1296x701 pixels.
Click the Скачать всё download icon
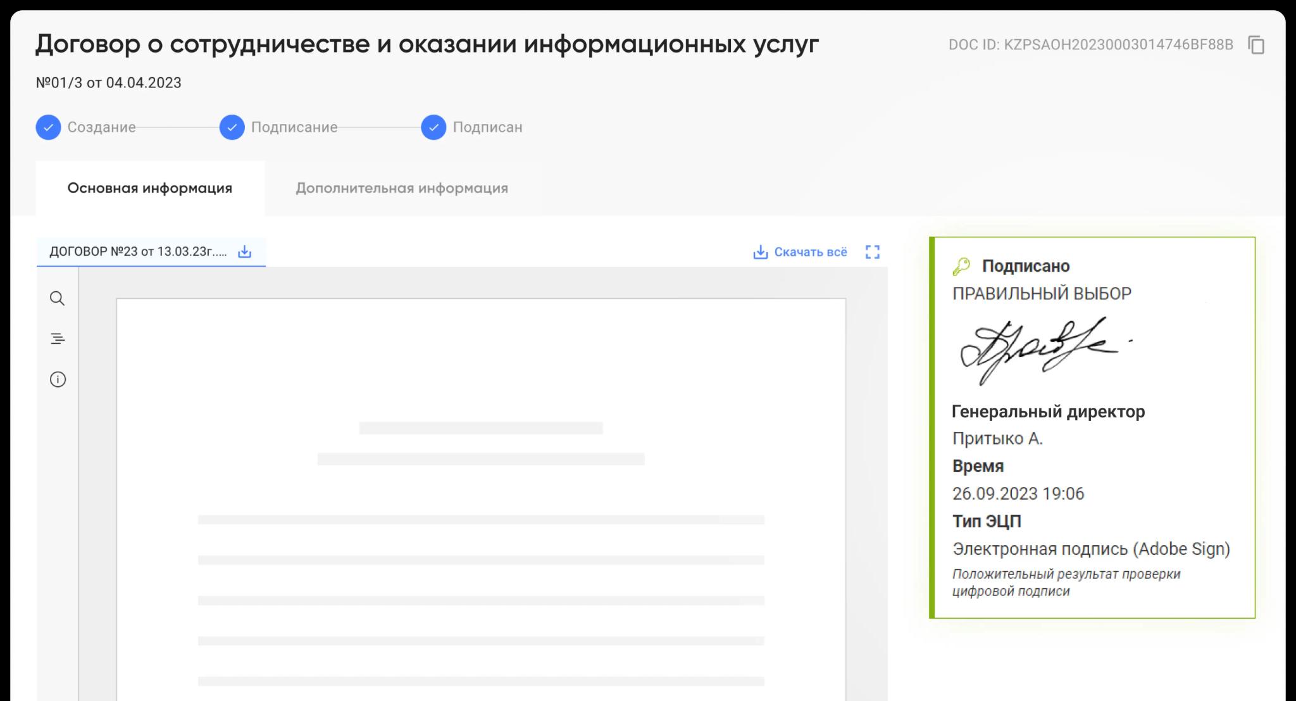pos(760,252)
